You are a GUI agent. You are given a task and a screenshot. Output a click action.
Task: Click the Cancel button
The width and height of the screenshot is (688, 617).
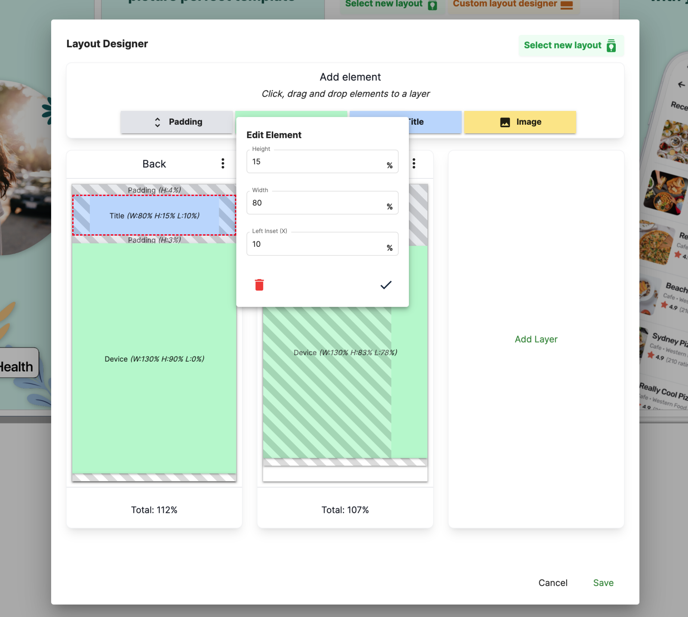[x=553, y=583]
